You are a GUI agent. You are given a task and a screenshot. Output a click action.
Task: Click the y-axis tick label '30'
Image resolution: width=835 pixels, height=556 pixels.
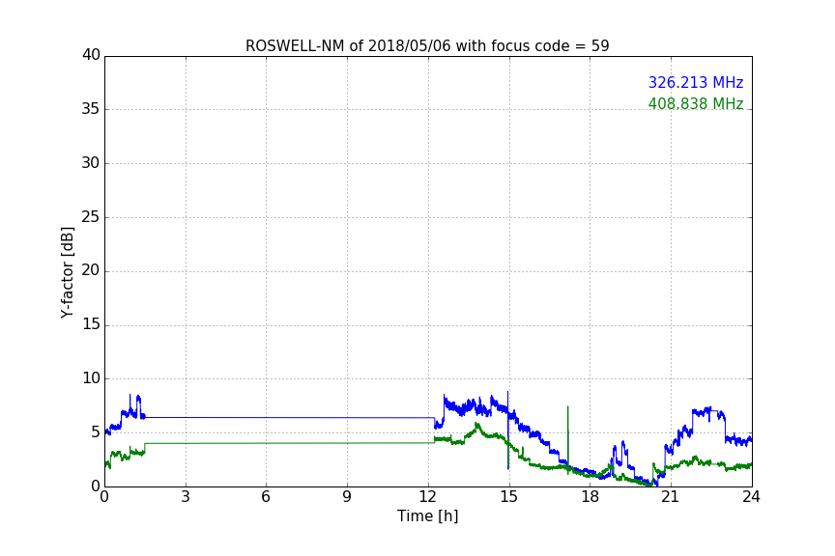(91, 163)
